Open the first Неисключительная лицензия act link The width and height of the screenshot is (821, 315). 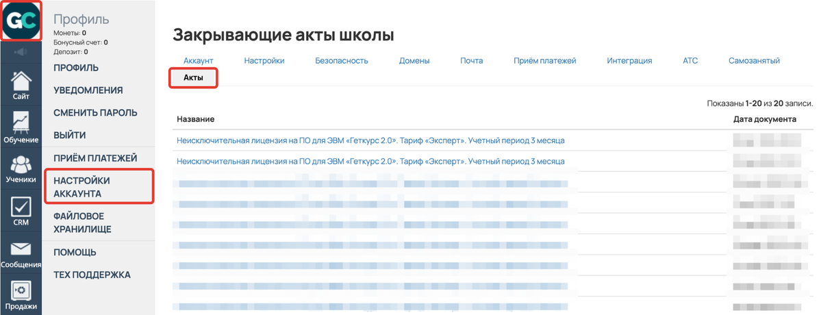coord(370,141)
